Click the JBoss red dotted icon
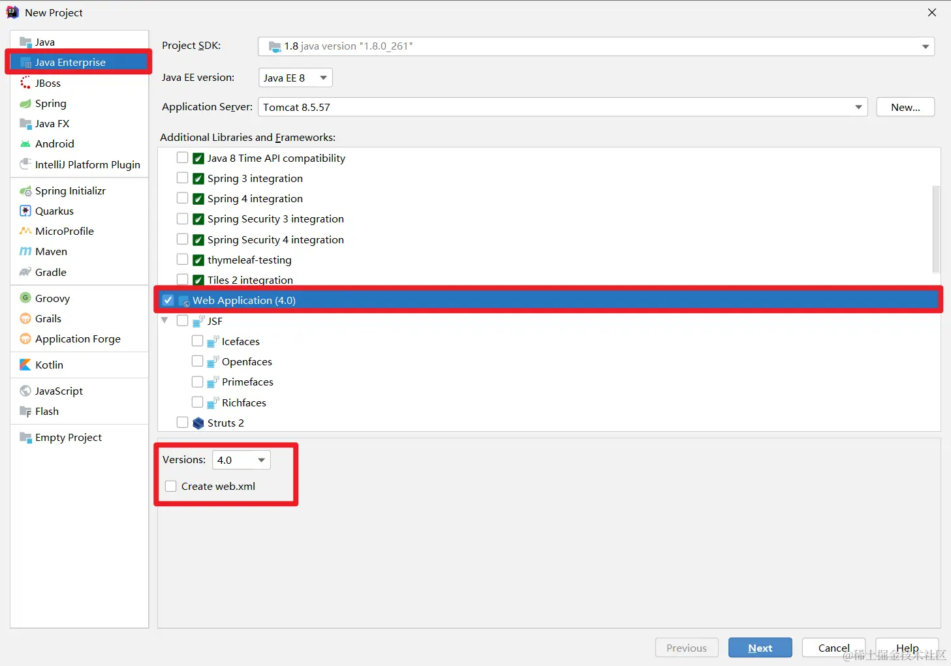This screenshot has width=951, height=666. pos(25,83)
